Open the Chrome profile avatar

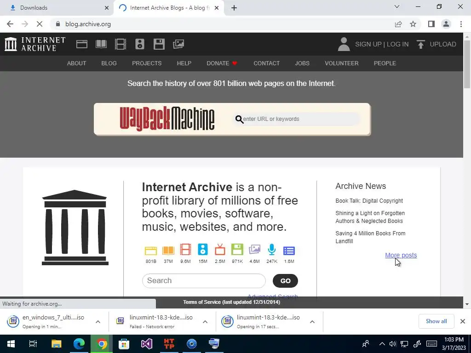click(x=446, y=24)
